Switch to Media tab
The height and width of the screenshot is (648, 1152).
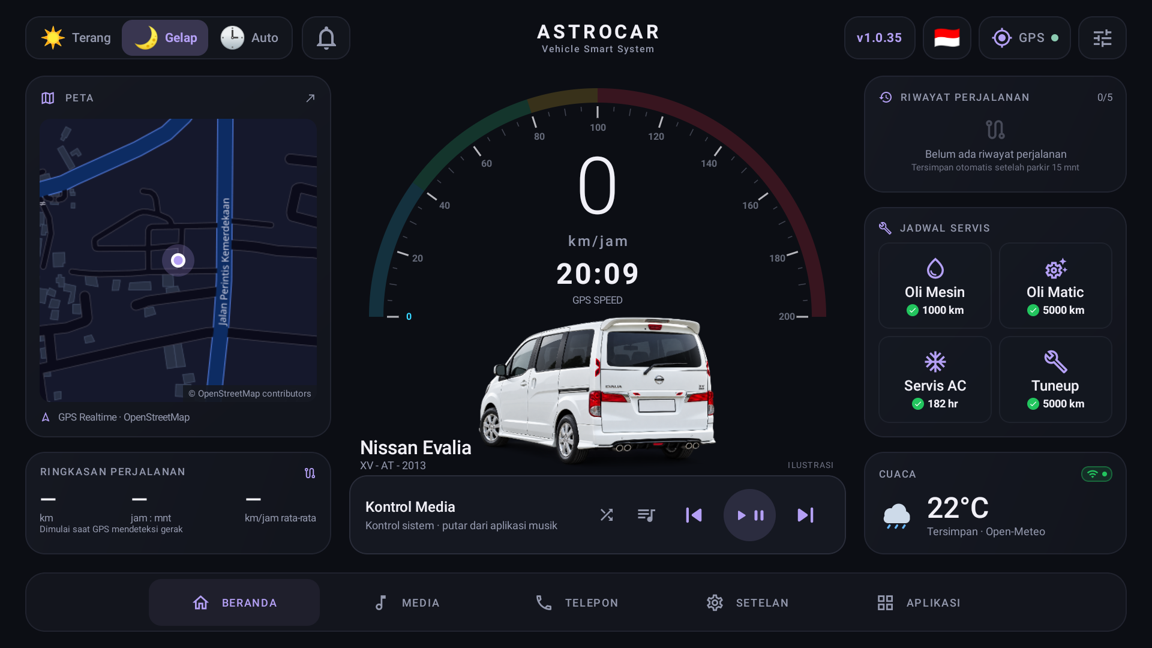coord(407,602)
